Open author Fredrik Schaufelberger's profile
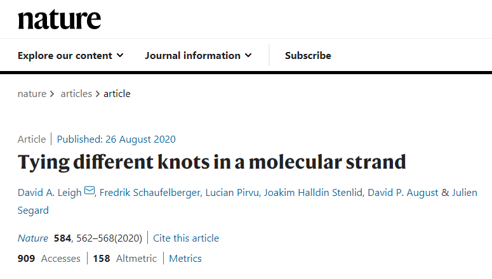The image size is (492, 279). [150, 192]
